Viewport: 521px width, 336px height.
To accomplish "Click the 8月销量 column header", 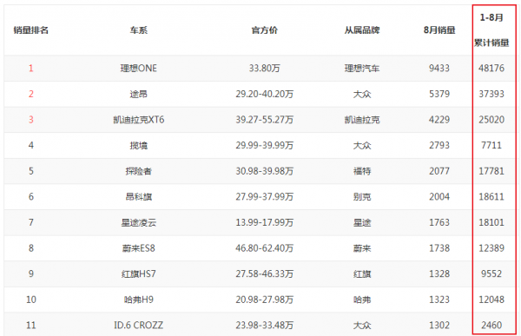I will 439,30.
